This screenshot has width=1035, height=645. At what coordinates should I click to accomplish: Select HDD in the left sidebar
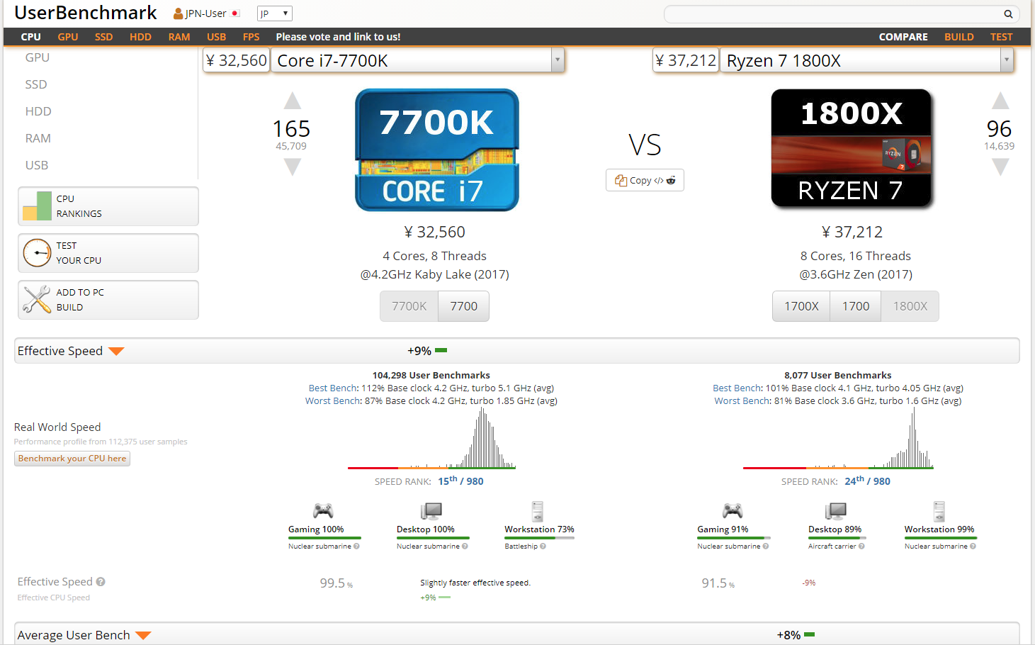tap(38, 111)
